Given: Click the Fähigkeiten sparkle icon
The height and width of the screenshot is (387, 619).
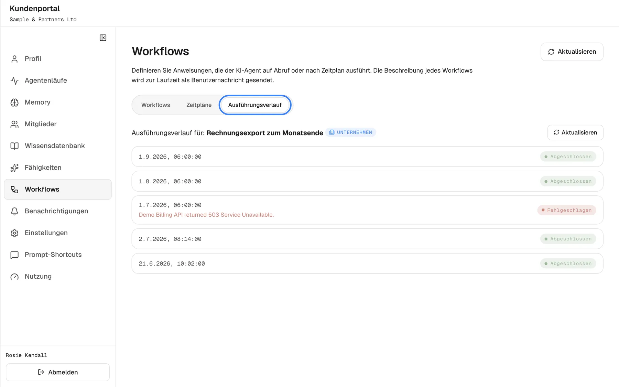Looking at the screenshot, I should 14,168.
